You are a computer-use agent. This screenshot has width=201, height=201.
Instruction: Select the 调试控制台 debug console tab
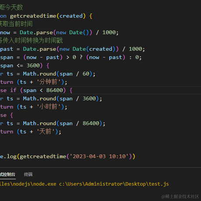pyautogui.click(x=7, y=174)
